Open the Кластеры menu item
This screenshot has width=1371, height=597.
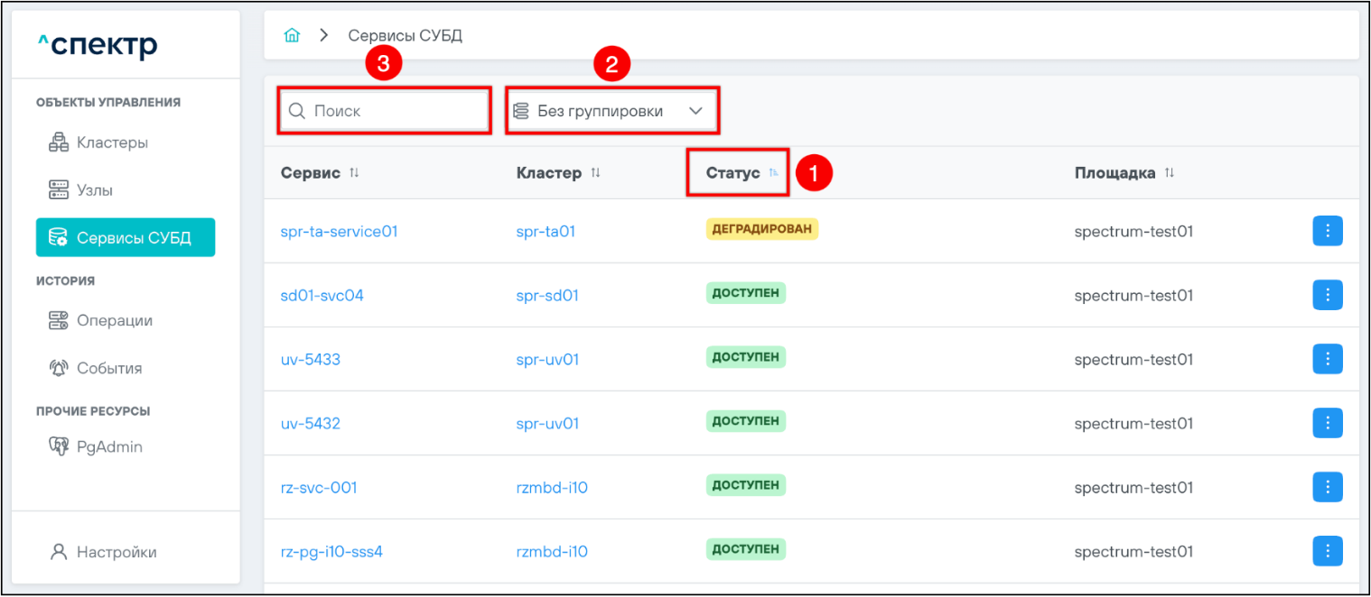112,142
